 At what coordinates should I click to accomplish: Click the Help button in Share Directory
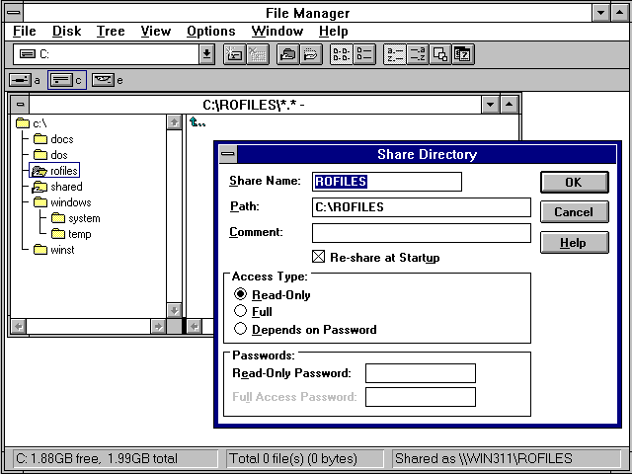tap(574, 243)
